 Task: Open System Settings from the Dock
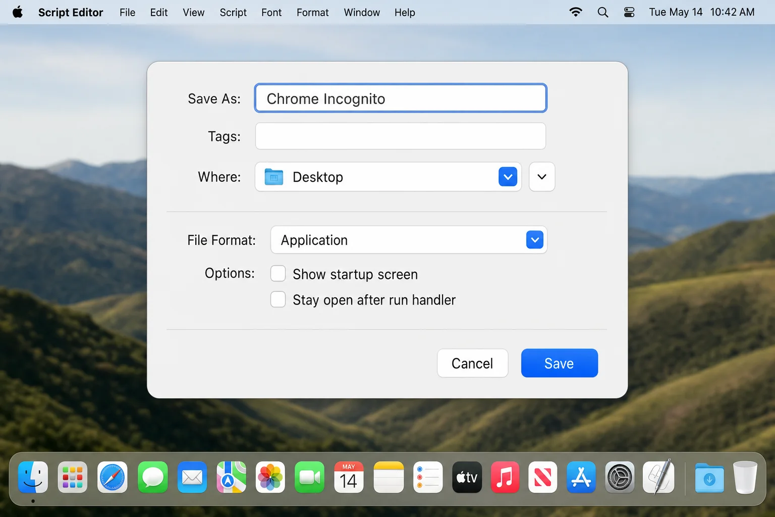[620, 477]
